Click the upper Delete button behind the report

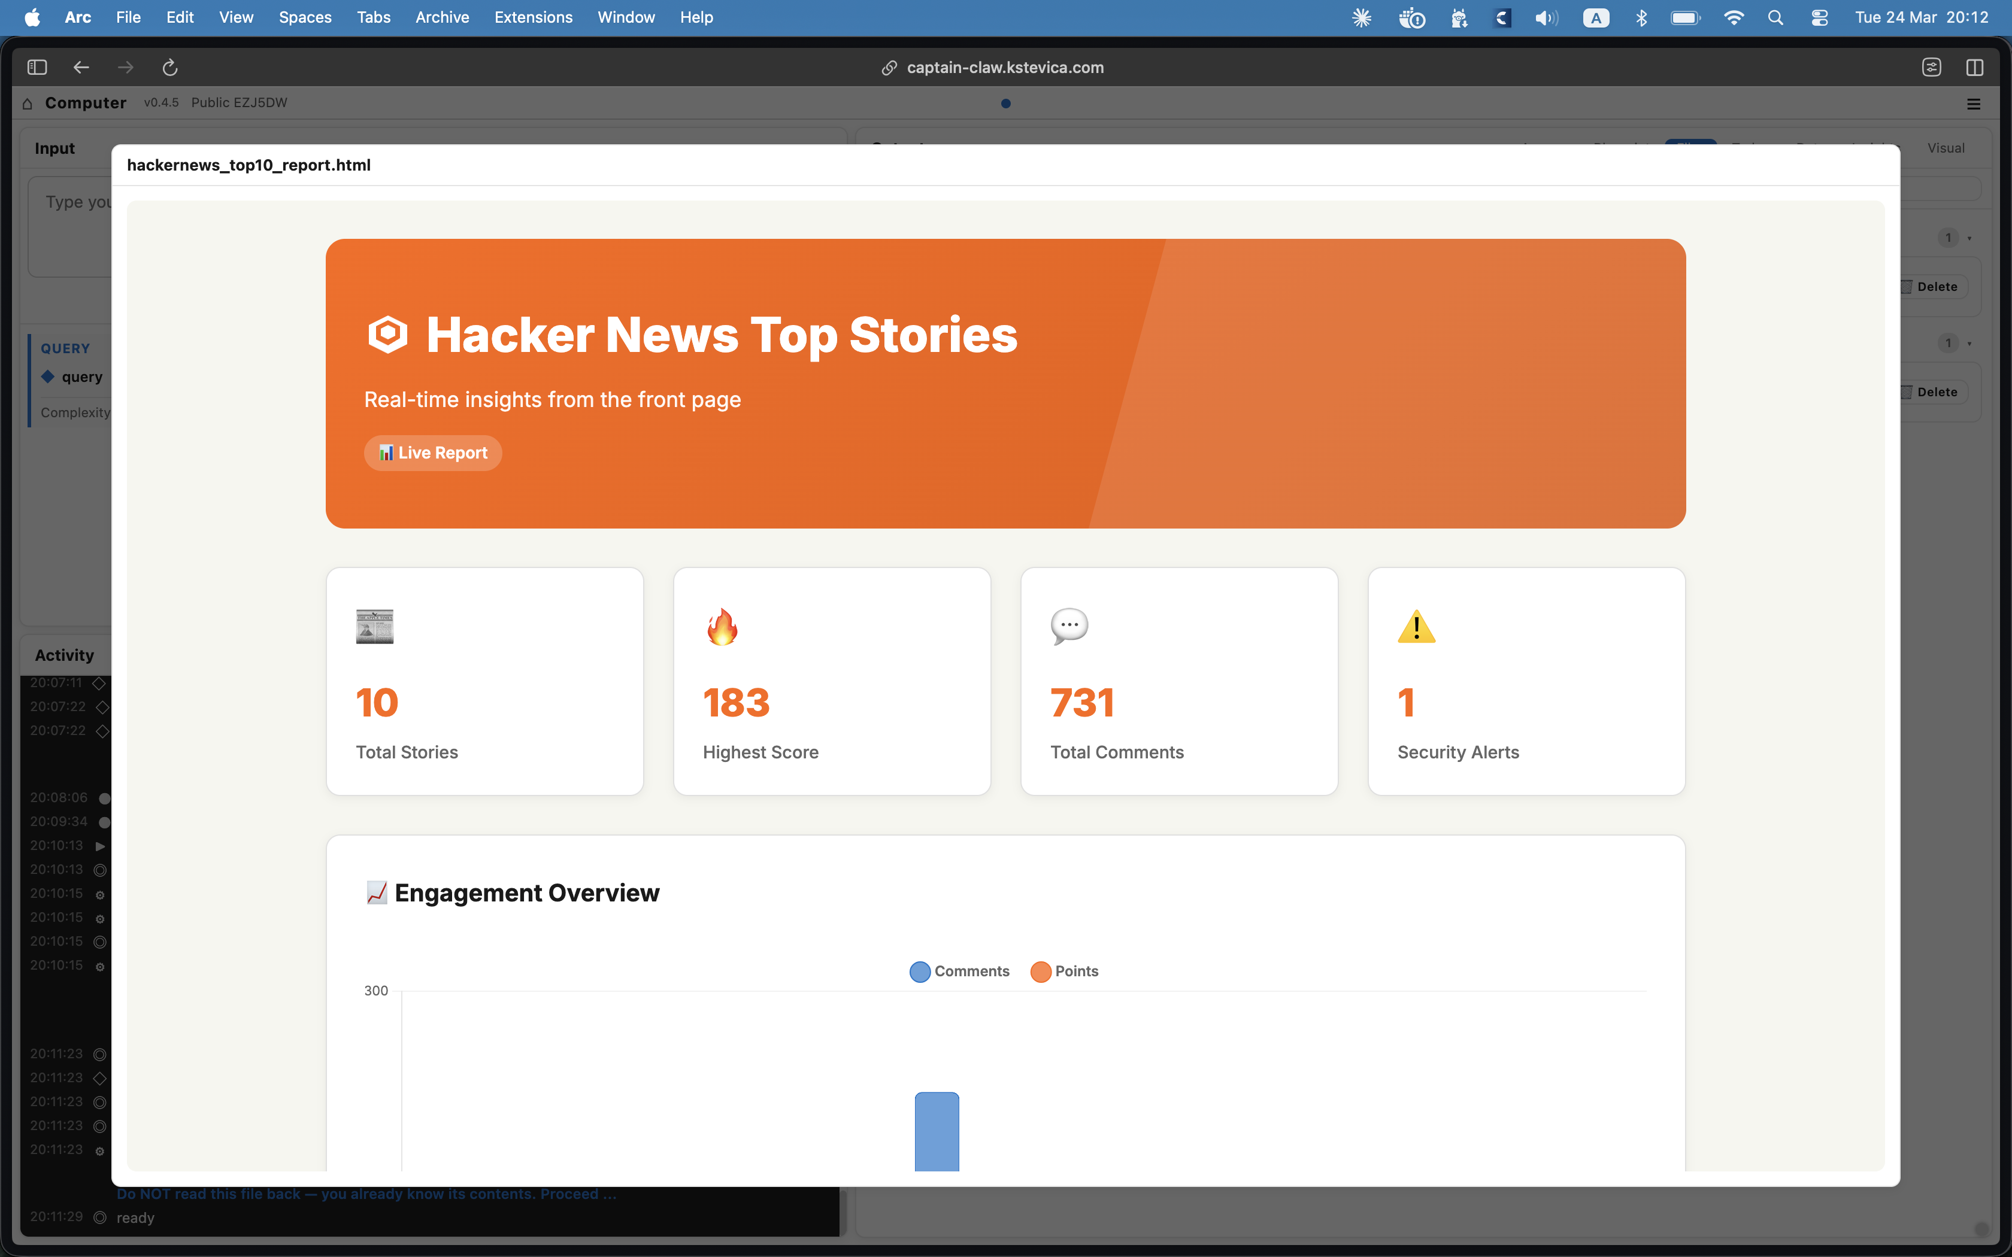pos(1934,287)
